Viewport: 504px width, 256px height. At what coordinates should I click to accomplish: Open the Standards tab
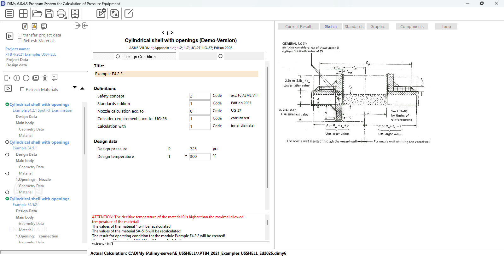[x=354, y=27]
